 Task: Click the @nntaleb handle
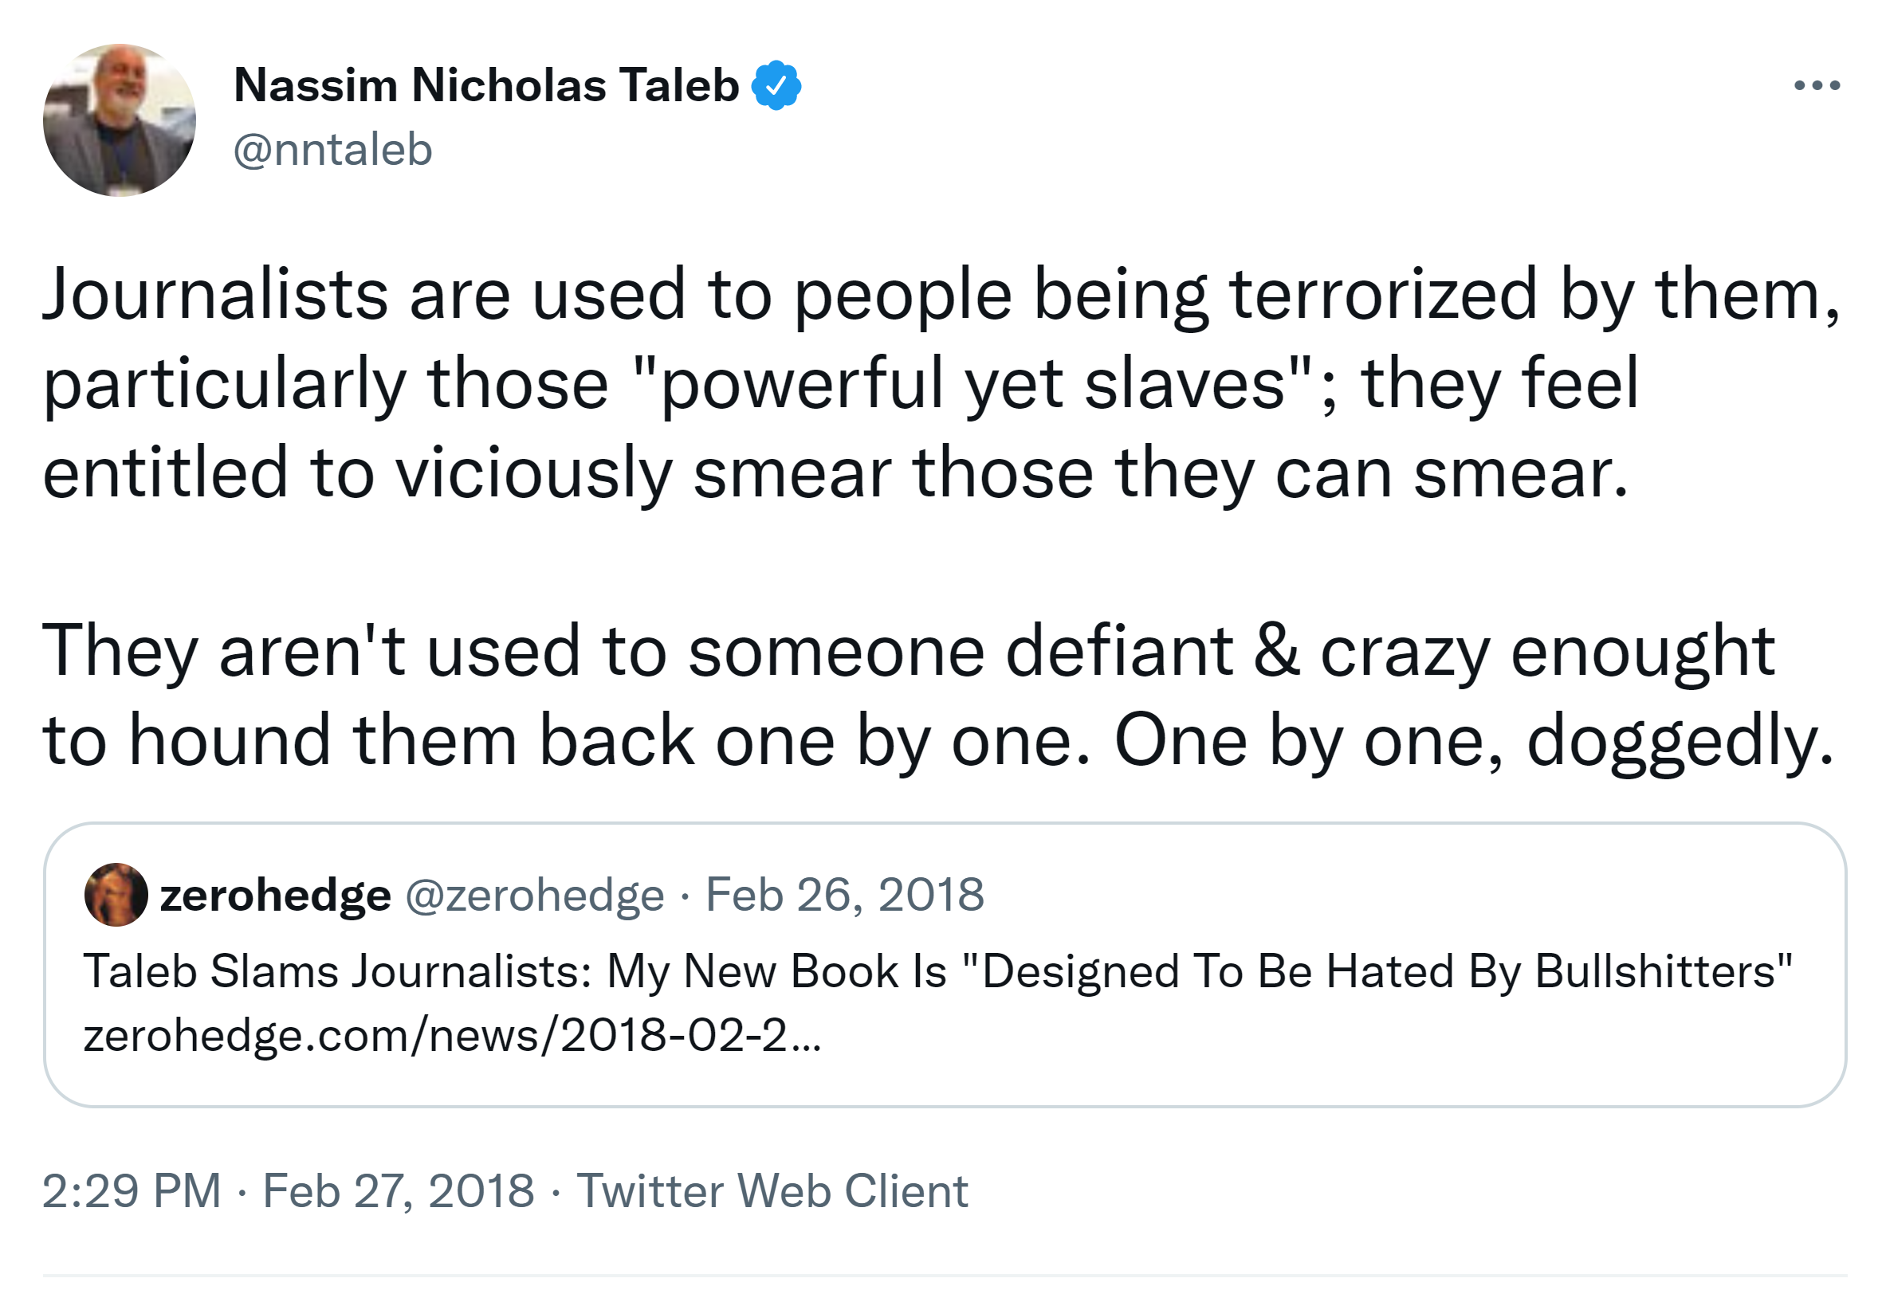[333, 150]
